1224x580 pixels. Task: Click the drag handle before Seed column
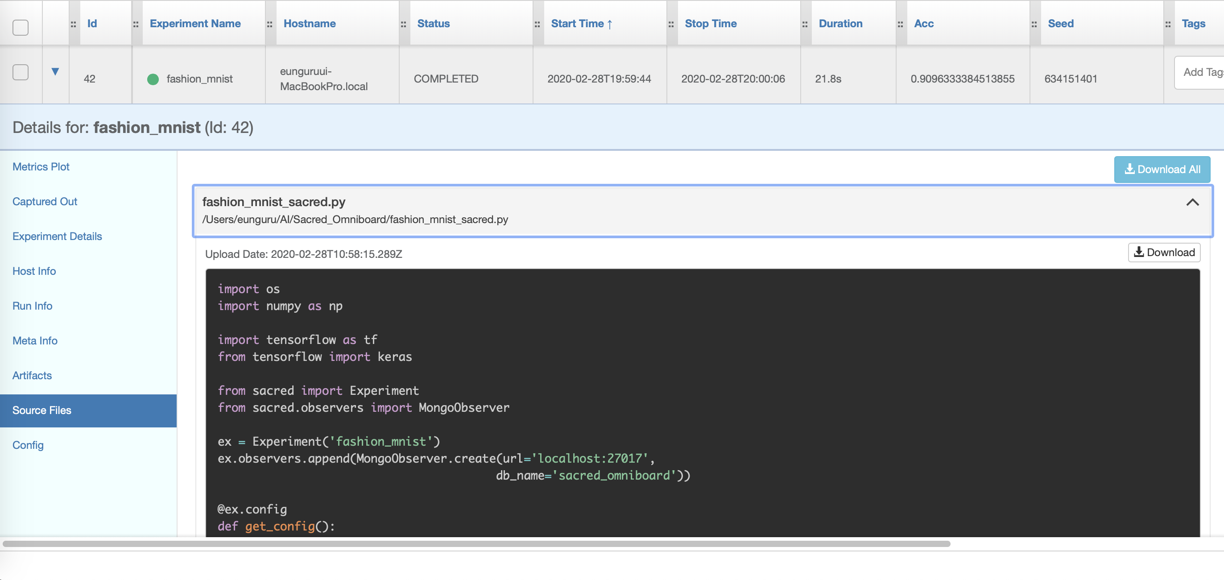click(x=1034, y=24)
